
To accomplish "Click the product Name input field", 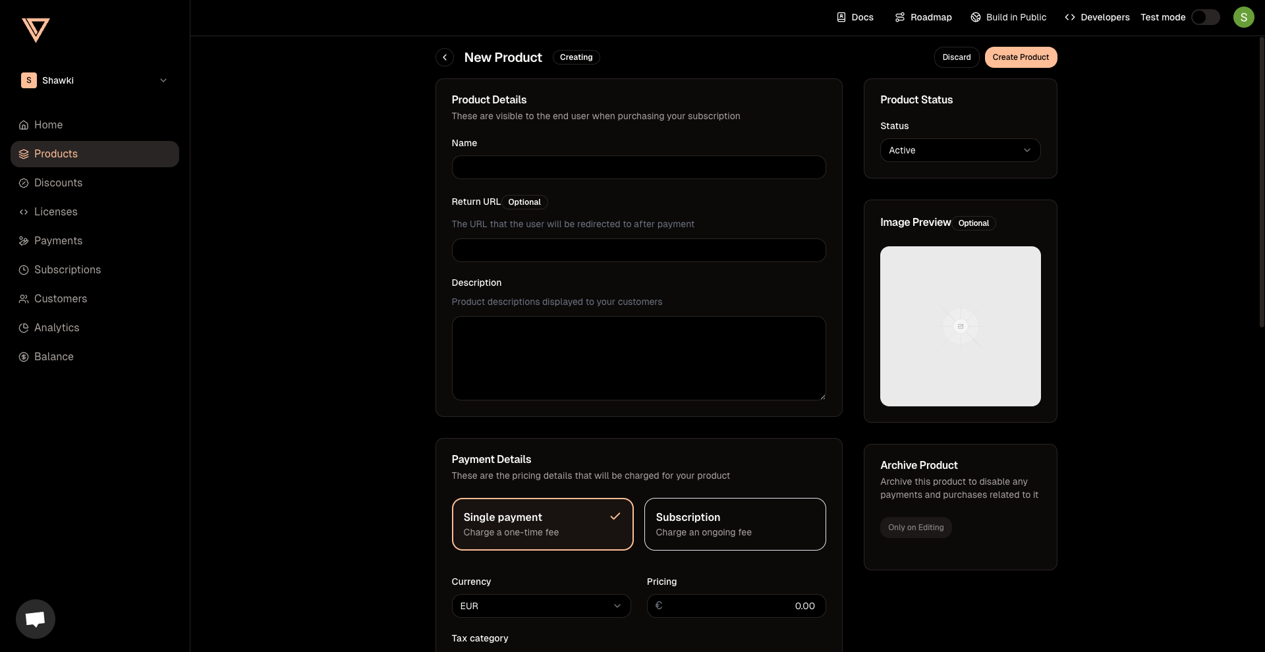I will tap(638, 167).
